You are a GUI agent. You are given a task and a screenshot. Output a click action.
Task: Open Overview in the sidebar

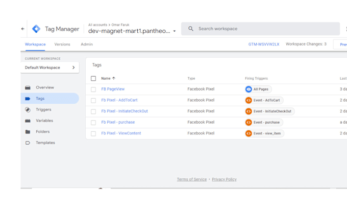45,87
